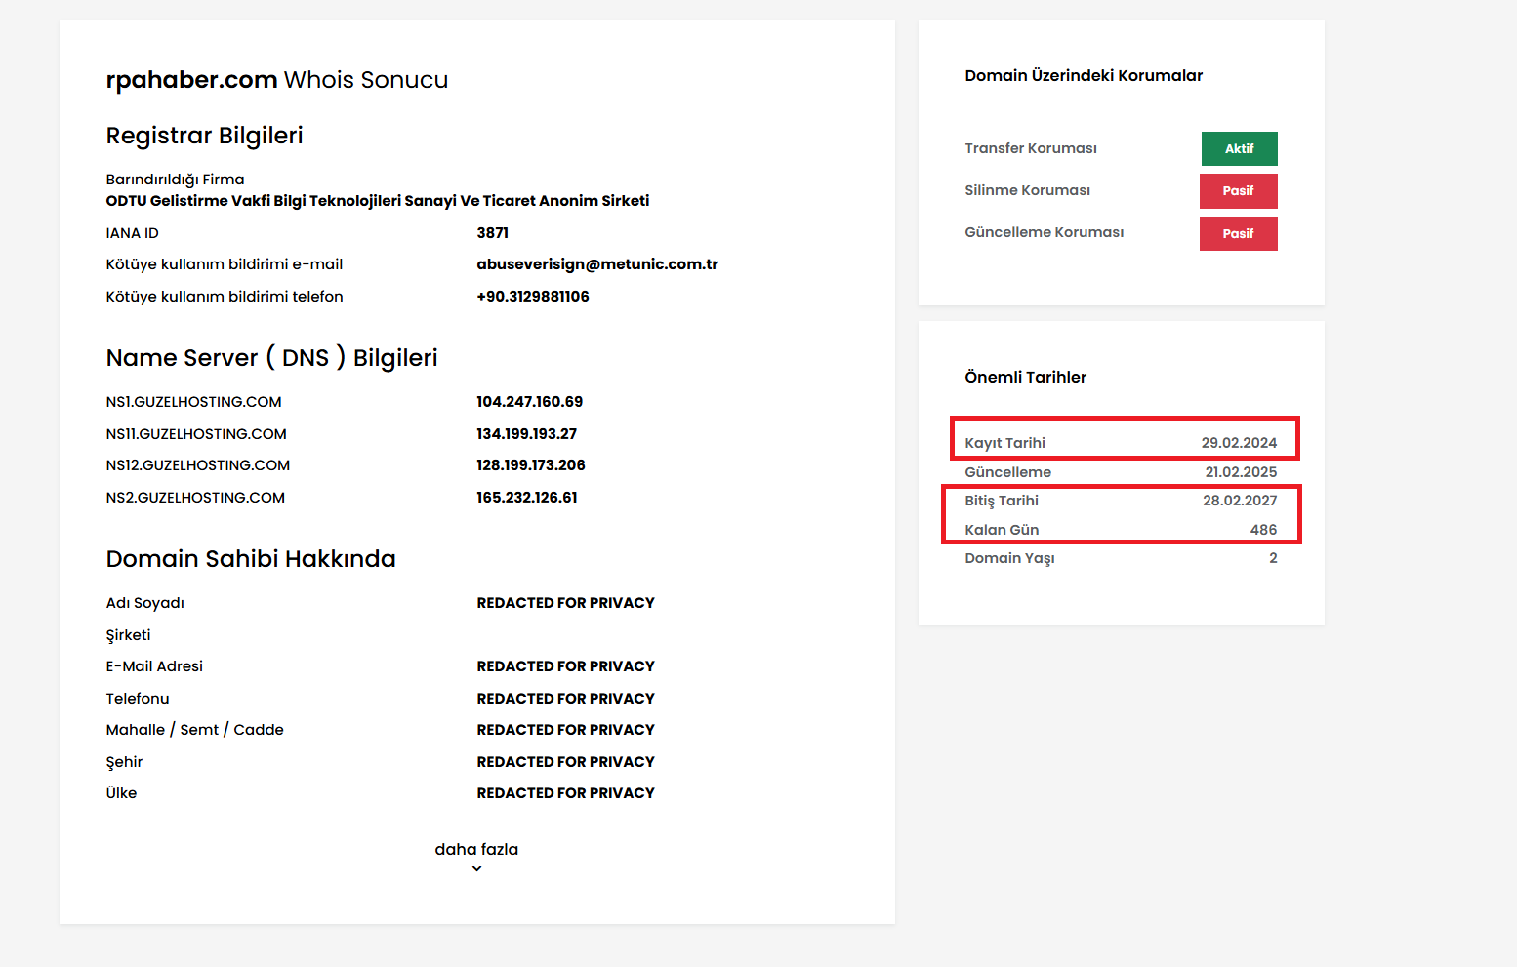Click ODTU Gelistirme Vakfi registrar name
1517x967 pixels.
(x=378, y=200)
